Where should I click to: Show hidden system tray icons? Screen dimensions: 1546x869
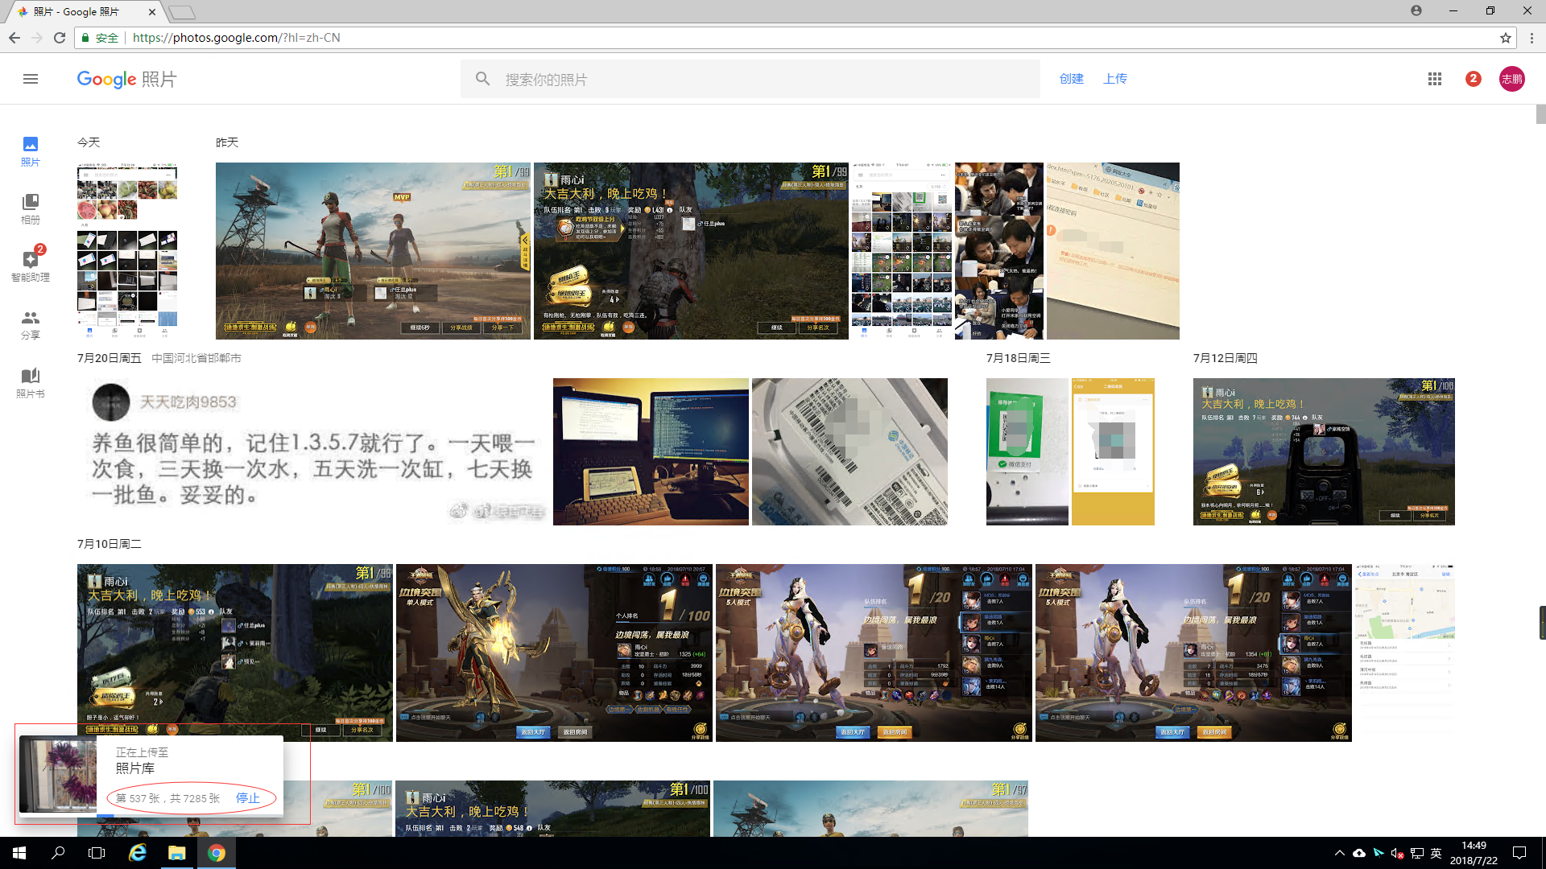click(x=1339, y=853)
